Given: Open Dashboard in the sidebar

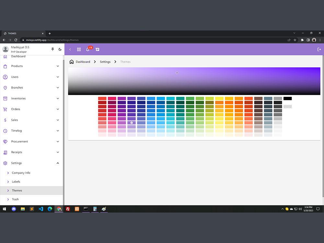Looking at the screenshot, I should (18, 56).
